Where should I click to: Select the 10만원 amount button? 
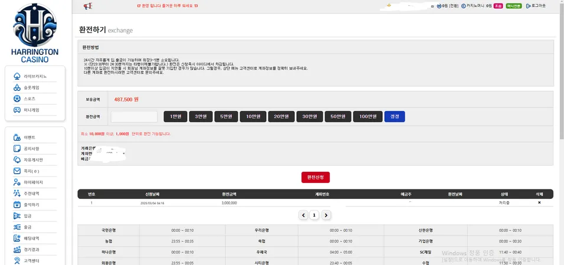(x=253, y=116)
